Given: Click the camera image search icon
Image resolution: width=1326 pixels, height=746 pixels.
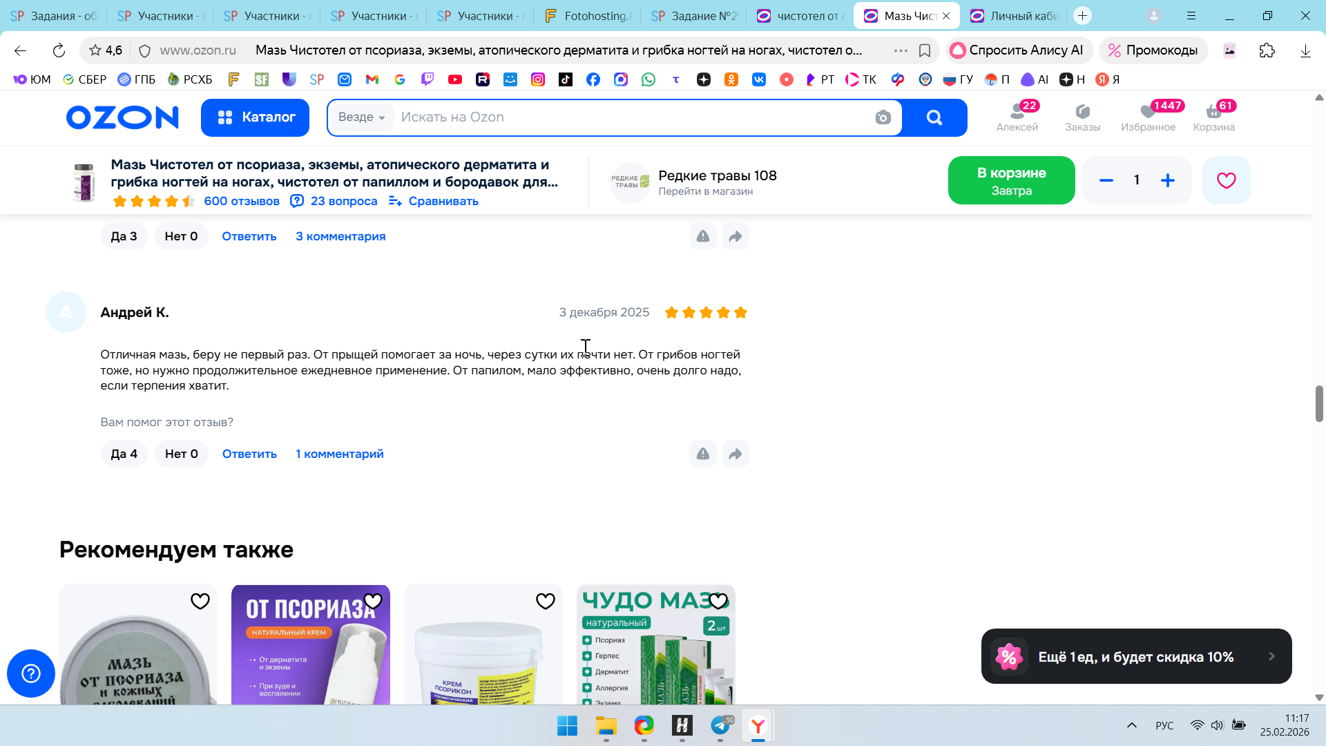Looking at the screenshot, I should 883,117.
